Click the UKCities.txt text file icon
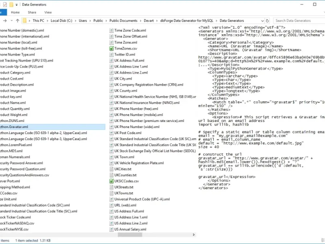Viewport: 325px width, 244px height. 111,169
